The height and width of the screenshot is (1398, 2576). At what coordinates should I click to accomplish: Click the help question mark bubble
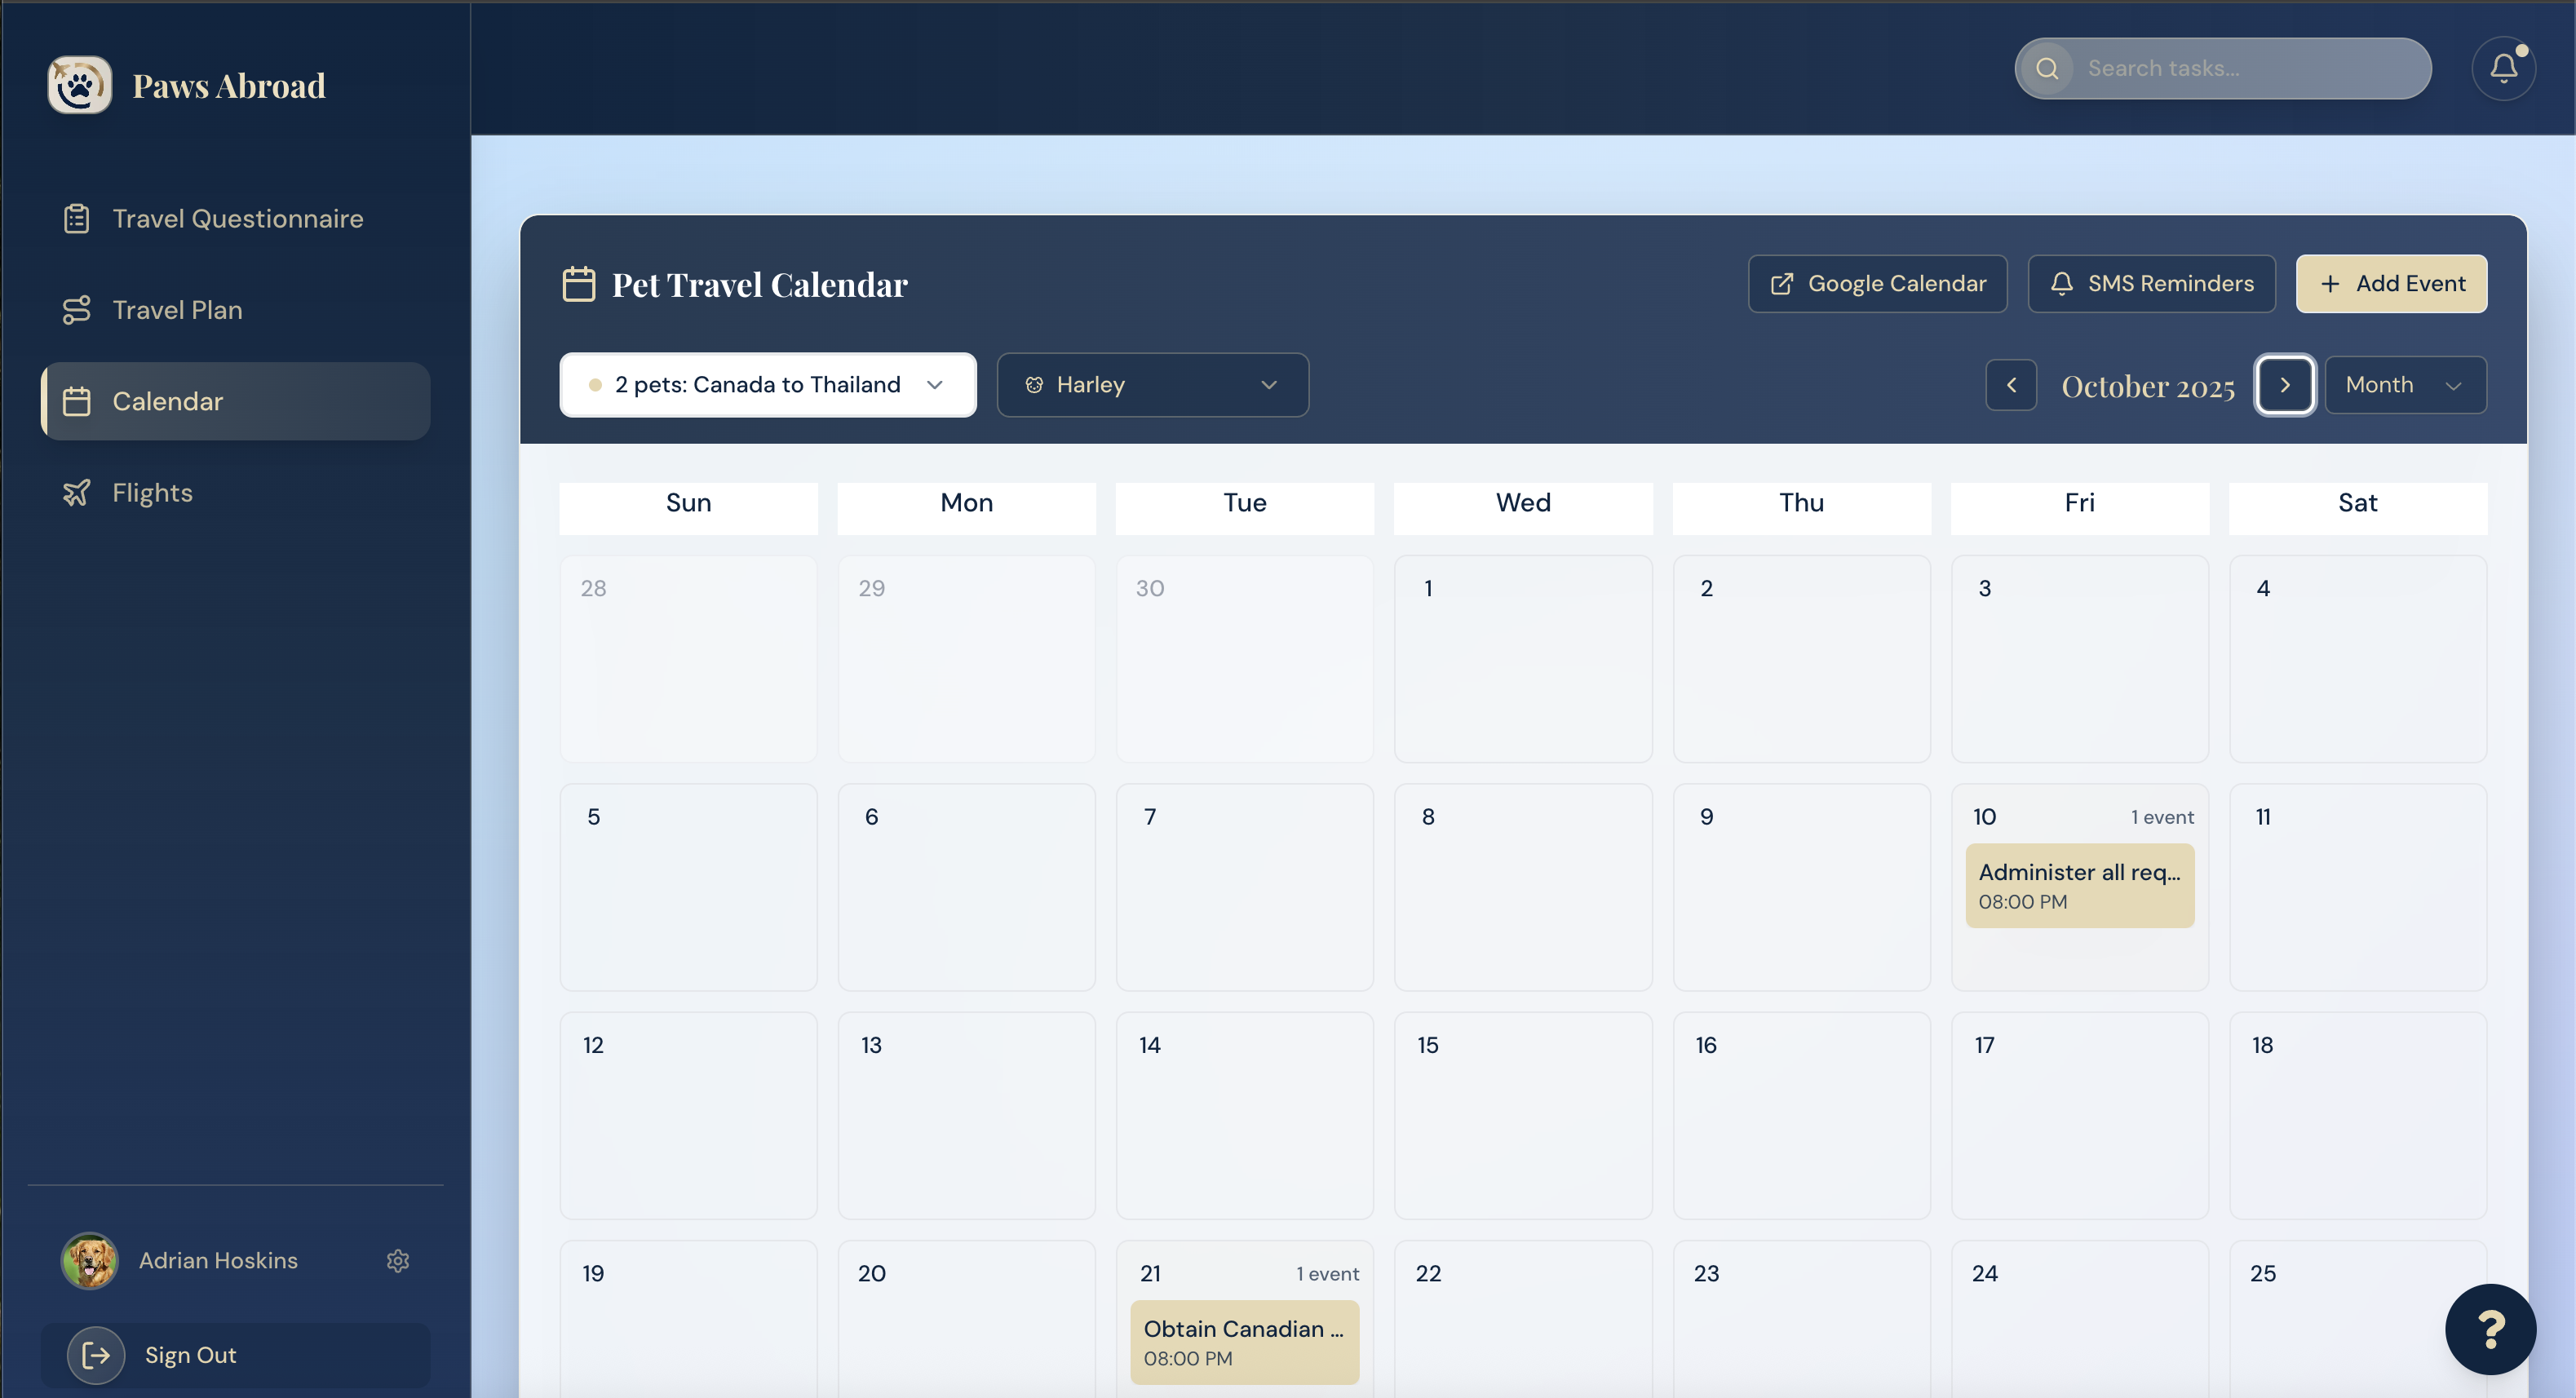coord(2490,1329)
